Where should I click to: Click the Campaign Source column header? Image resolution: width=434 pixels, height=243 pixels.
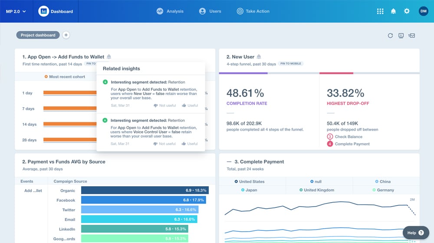tap(70, 181)
